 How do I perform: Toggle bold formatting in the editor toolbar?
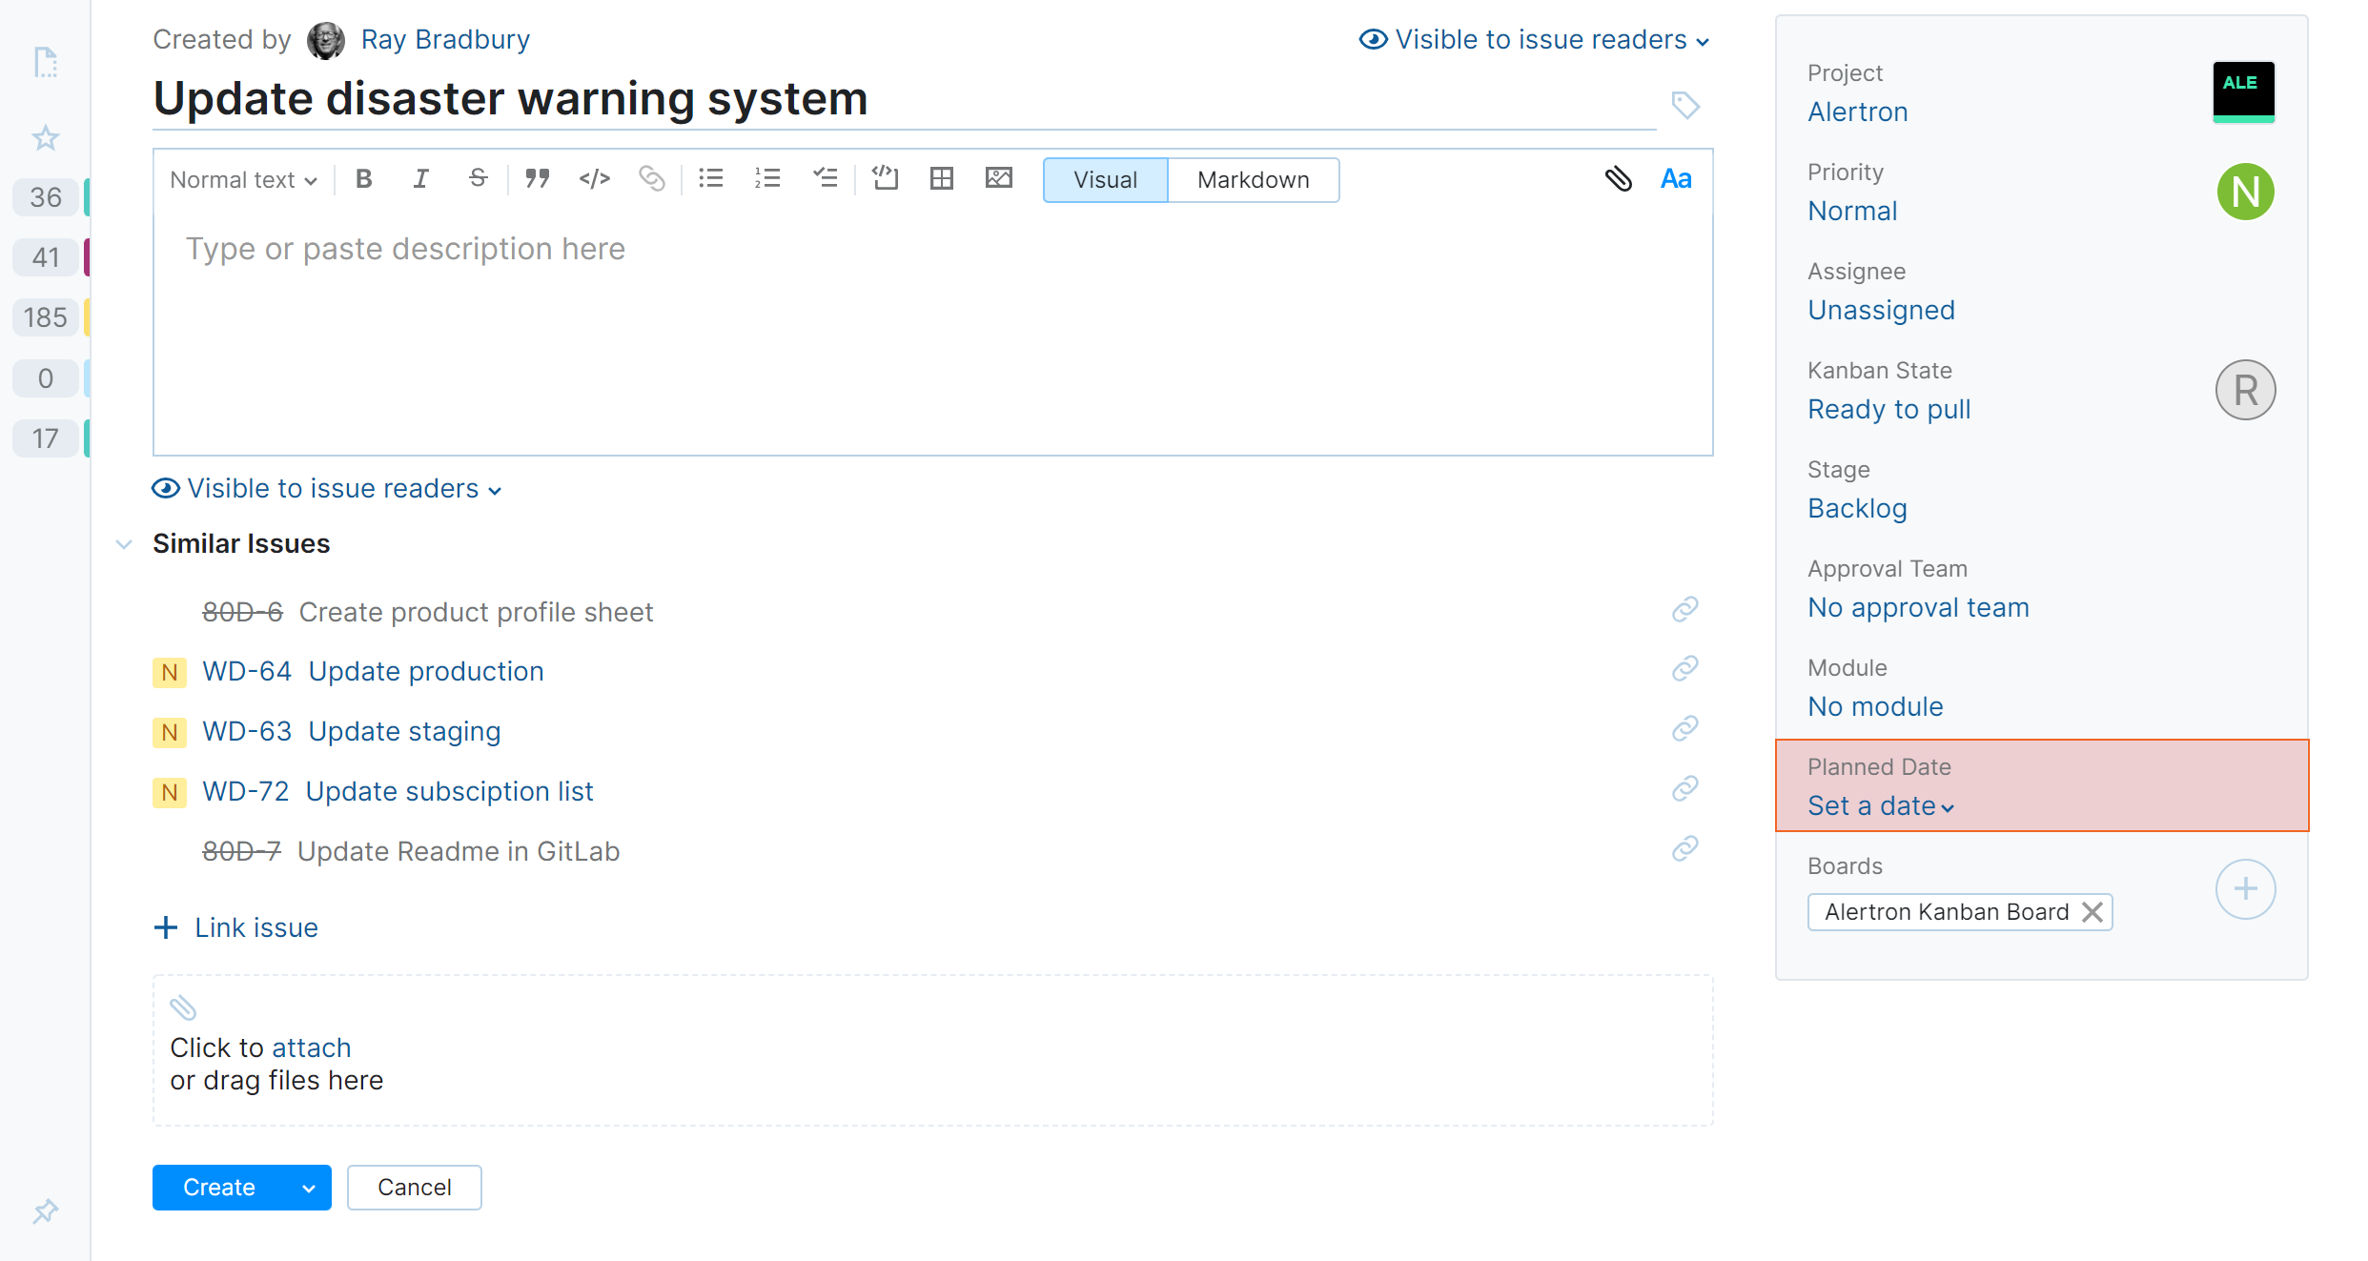click(x=363, y=179)
